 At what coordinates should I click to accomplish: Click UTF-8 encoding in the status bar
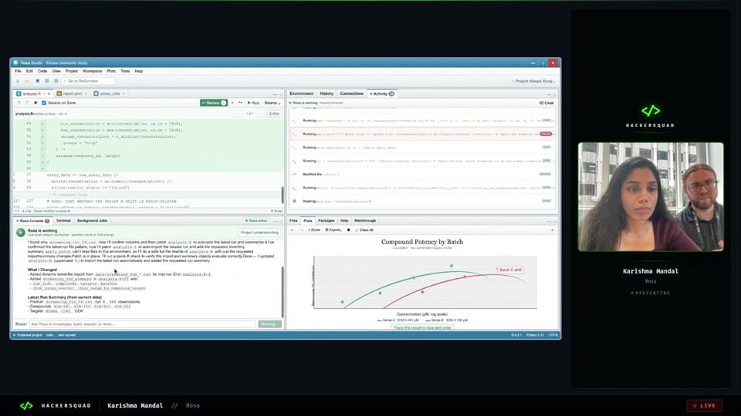[x=553, y=335]
